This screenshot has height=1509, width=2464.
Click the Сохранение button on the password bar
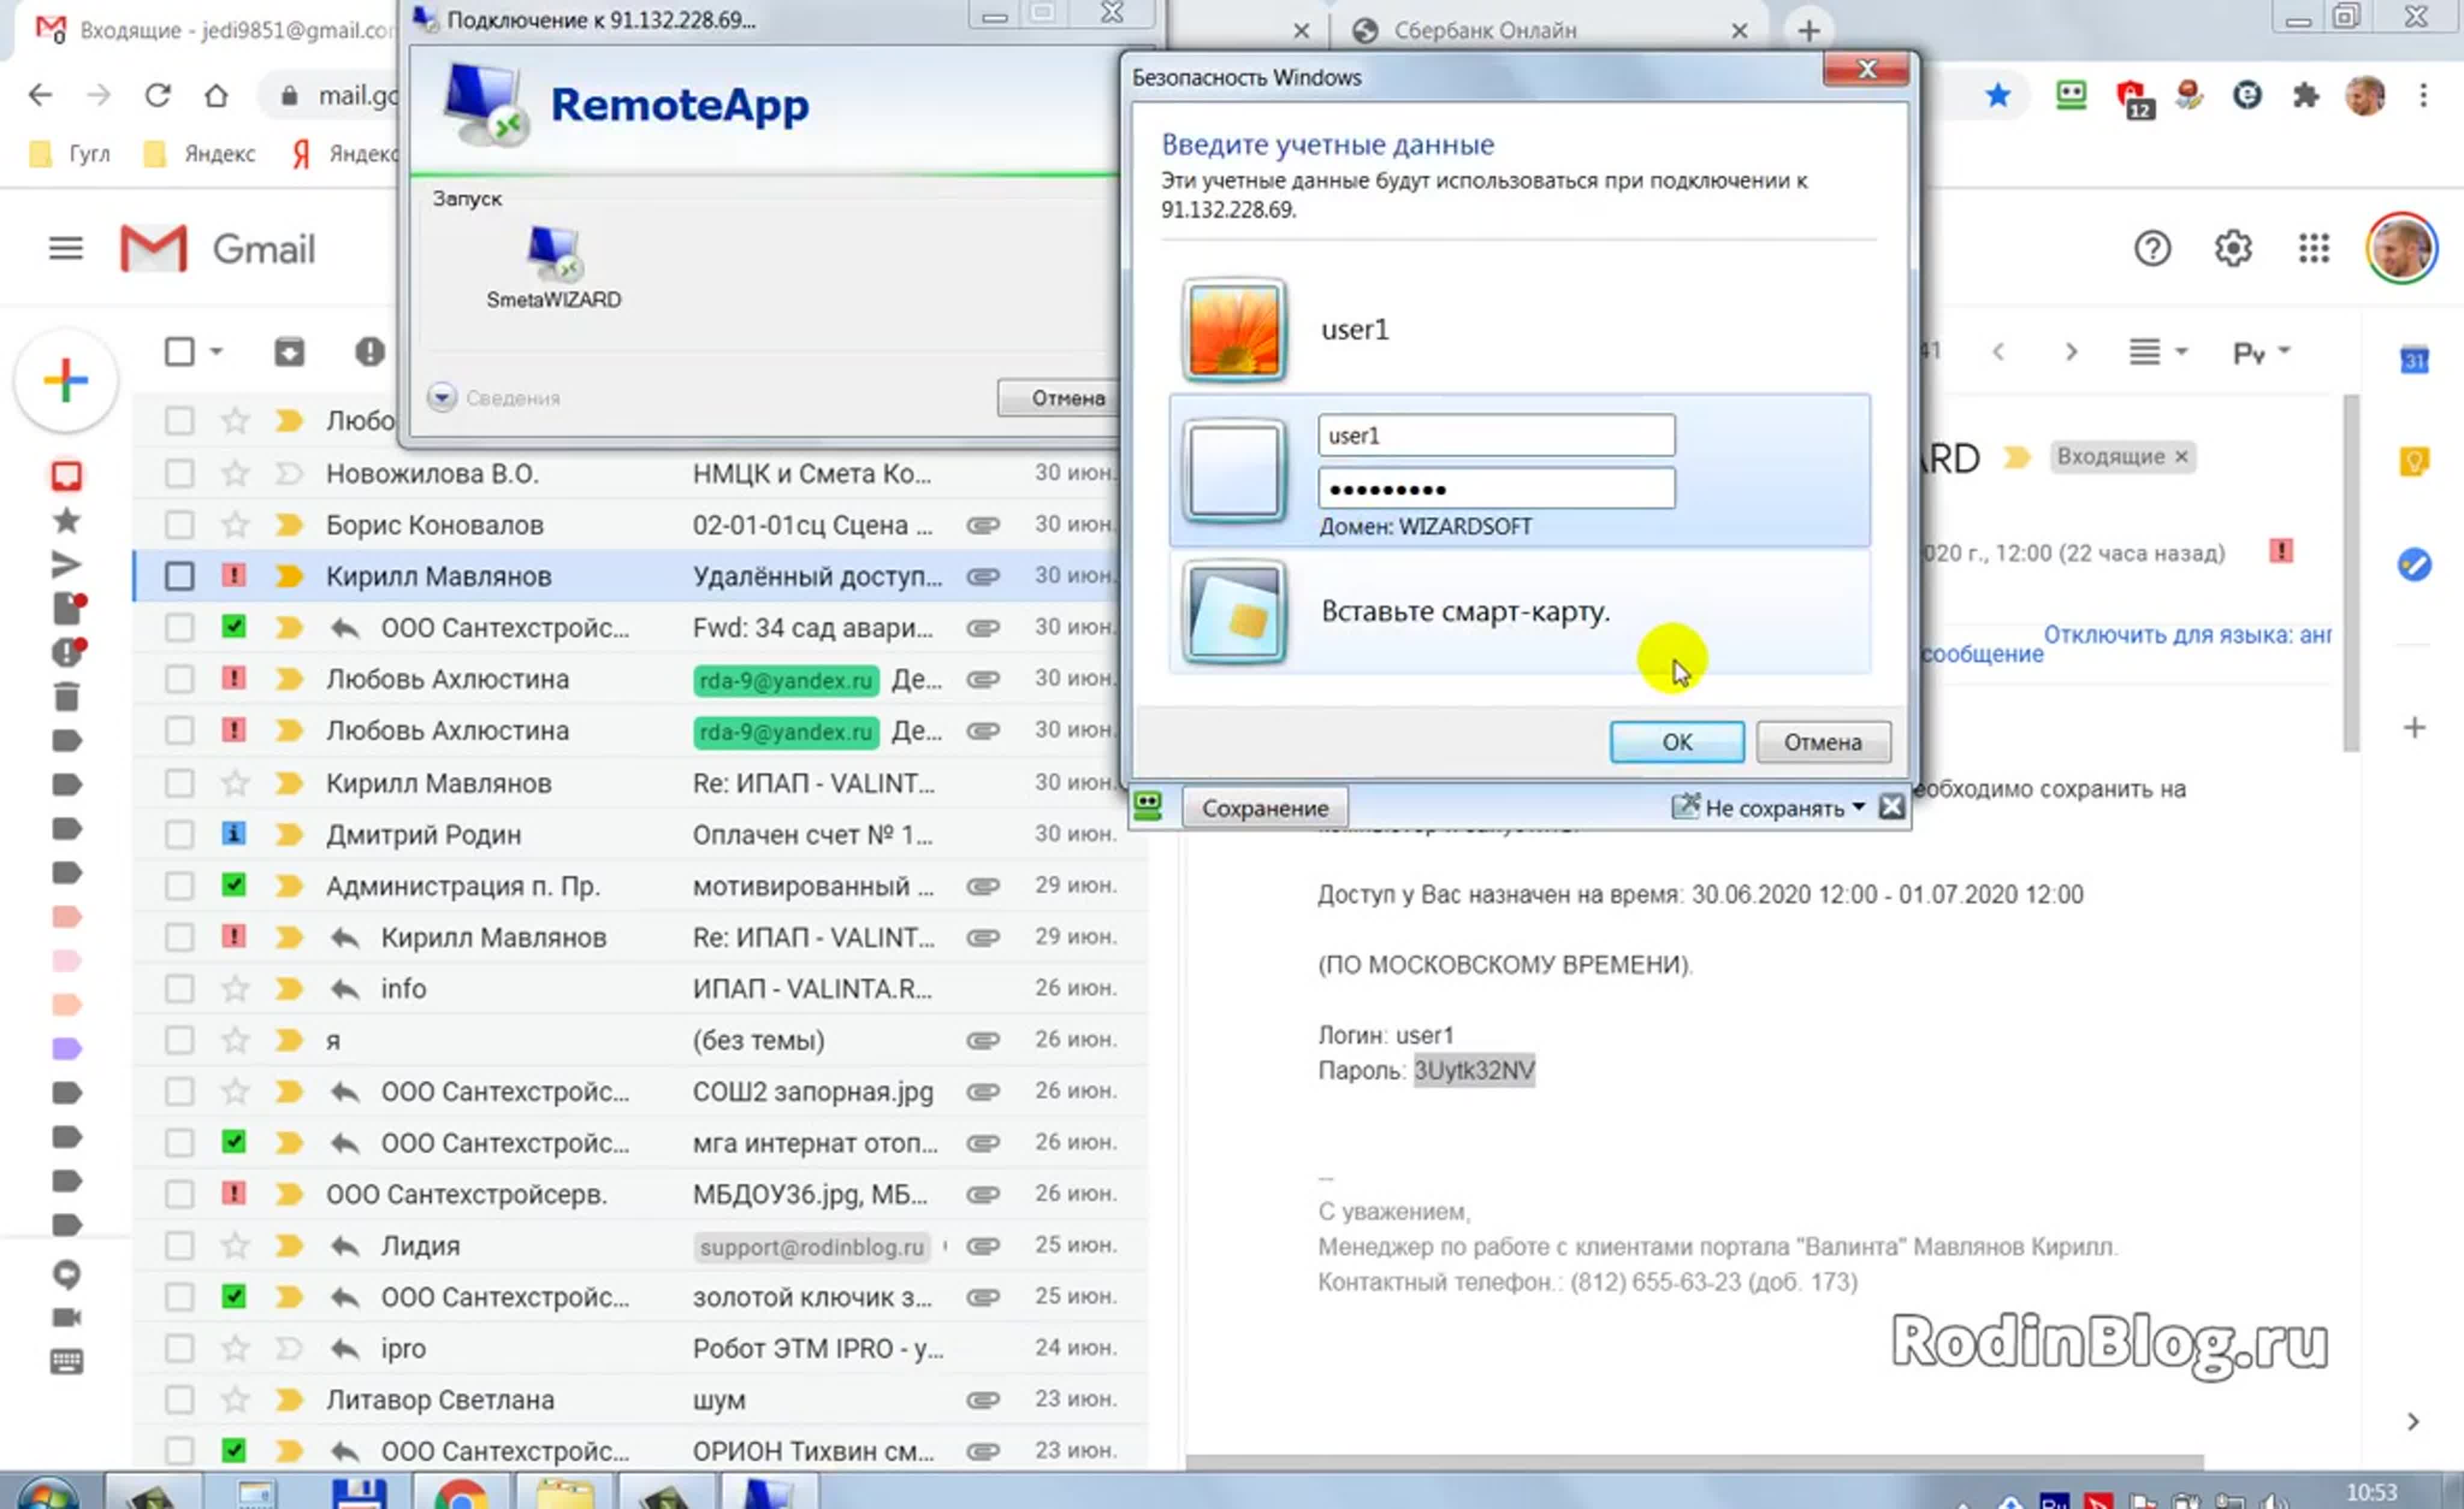click(x=1264, y=808)
